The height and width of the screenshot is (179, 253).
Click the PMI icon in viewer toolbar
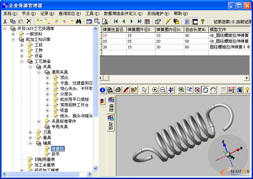(231, 90)
